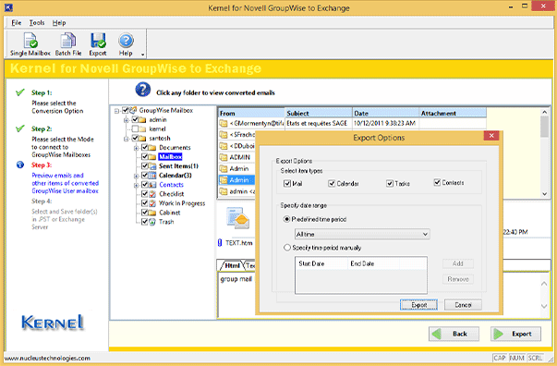Collapse the GroupWise Mailbox root node
Image resolution: width=557 pixels, height=366 pixels.
116,111
